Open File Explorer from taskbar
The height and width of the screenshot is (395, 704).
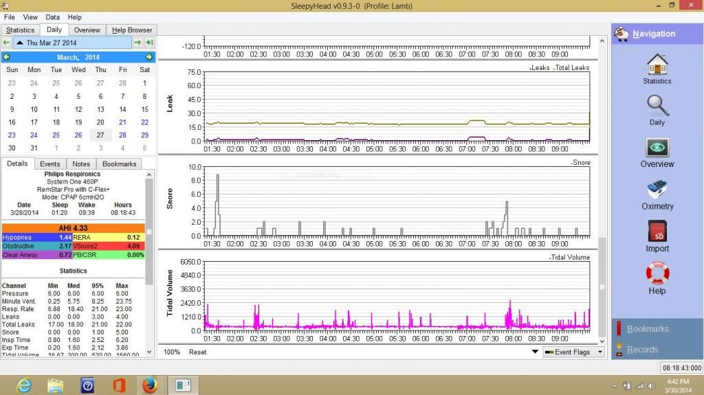coord(55,385)
